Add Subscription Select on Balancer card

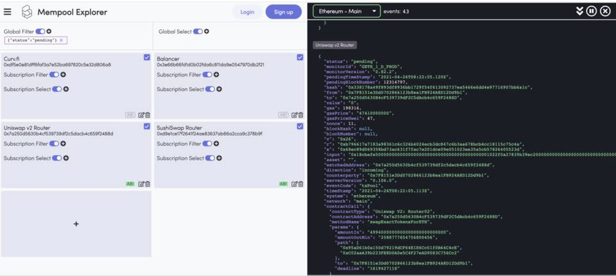pos(219,89)
